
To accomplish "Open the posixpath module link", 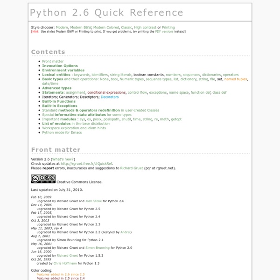I will pos(112,119).
